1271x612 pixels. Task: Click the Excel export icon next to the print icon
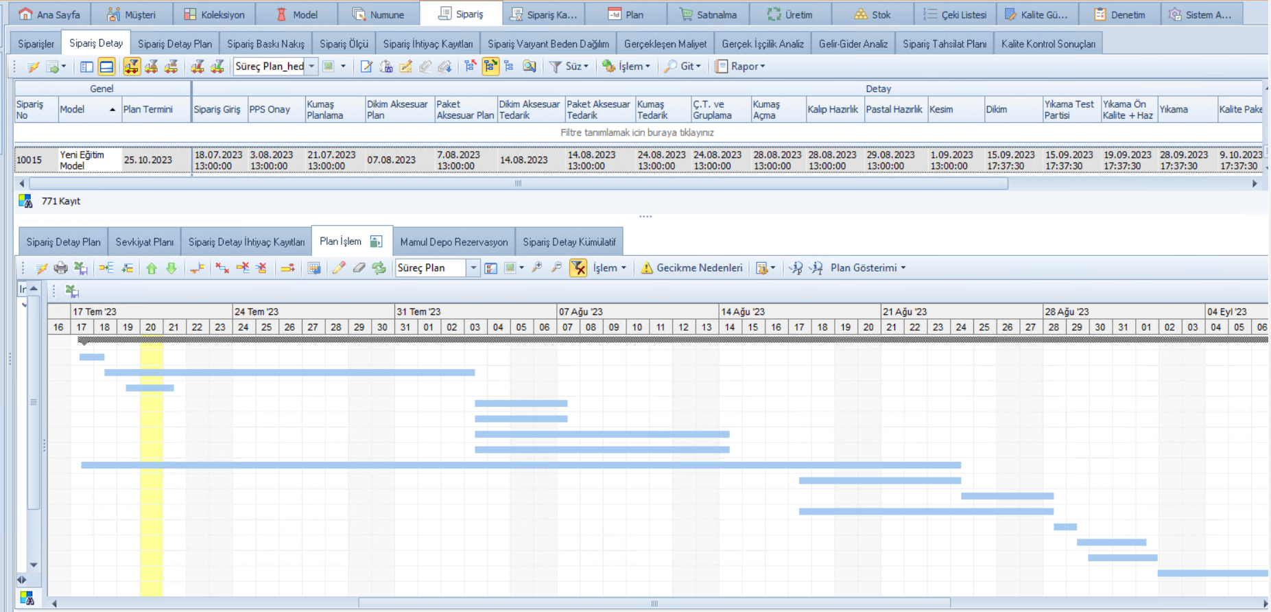[x=80, y=268]
